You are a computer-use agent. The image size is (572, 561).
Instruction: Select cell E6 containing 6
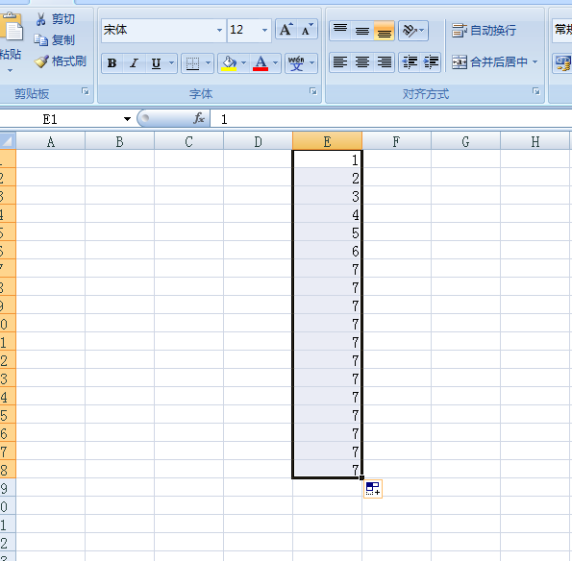327,250
